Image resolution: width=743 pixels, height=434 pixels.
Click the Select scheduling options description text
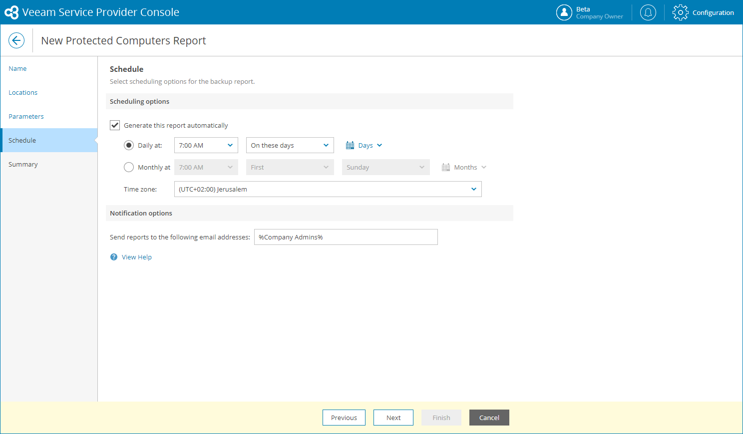point(182,81)
